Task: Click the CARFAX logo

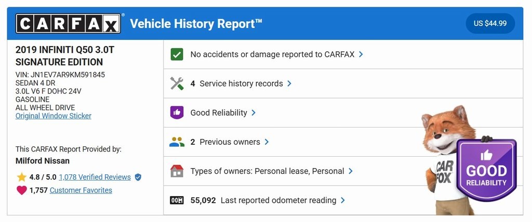Action: coord(69,23)
